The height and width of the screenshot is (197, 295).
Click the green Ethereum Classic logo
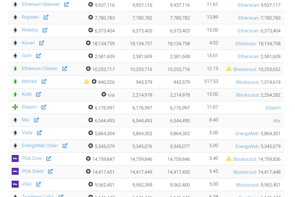pyautogui.click(x=15, y=69)
